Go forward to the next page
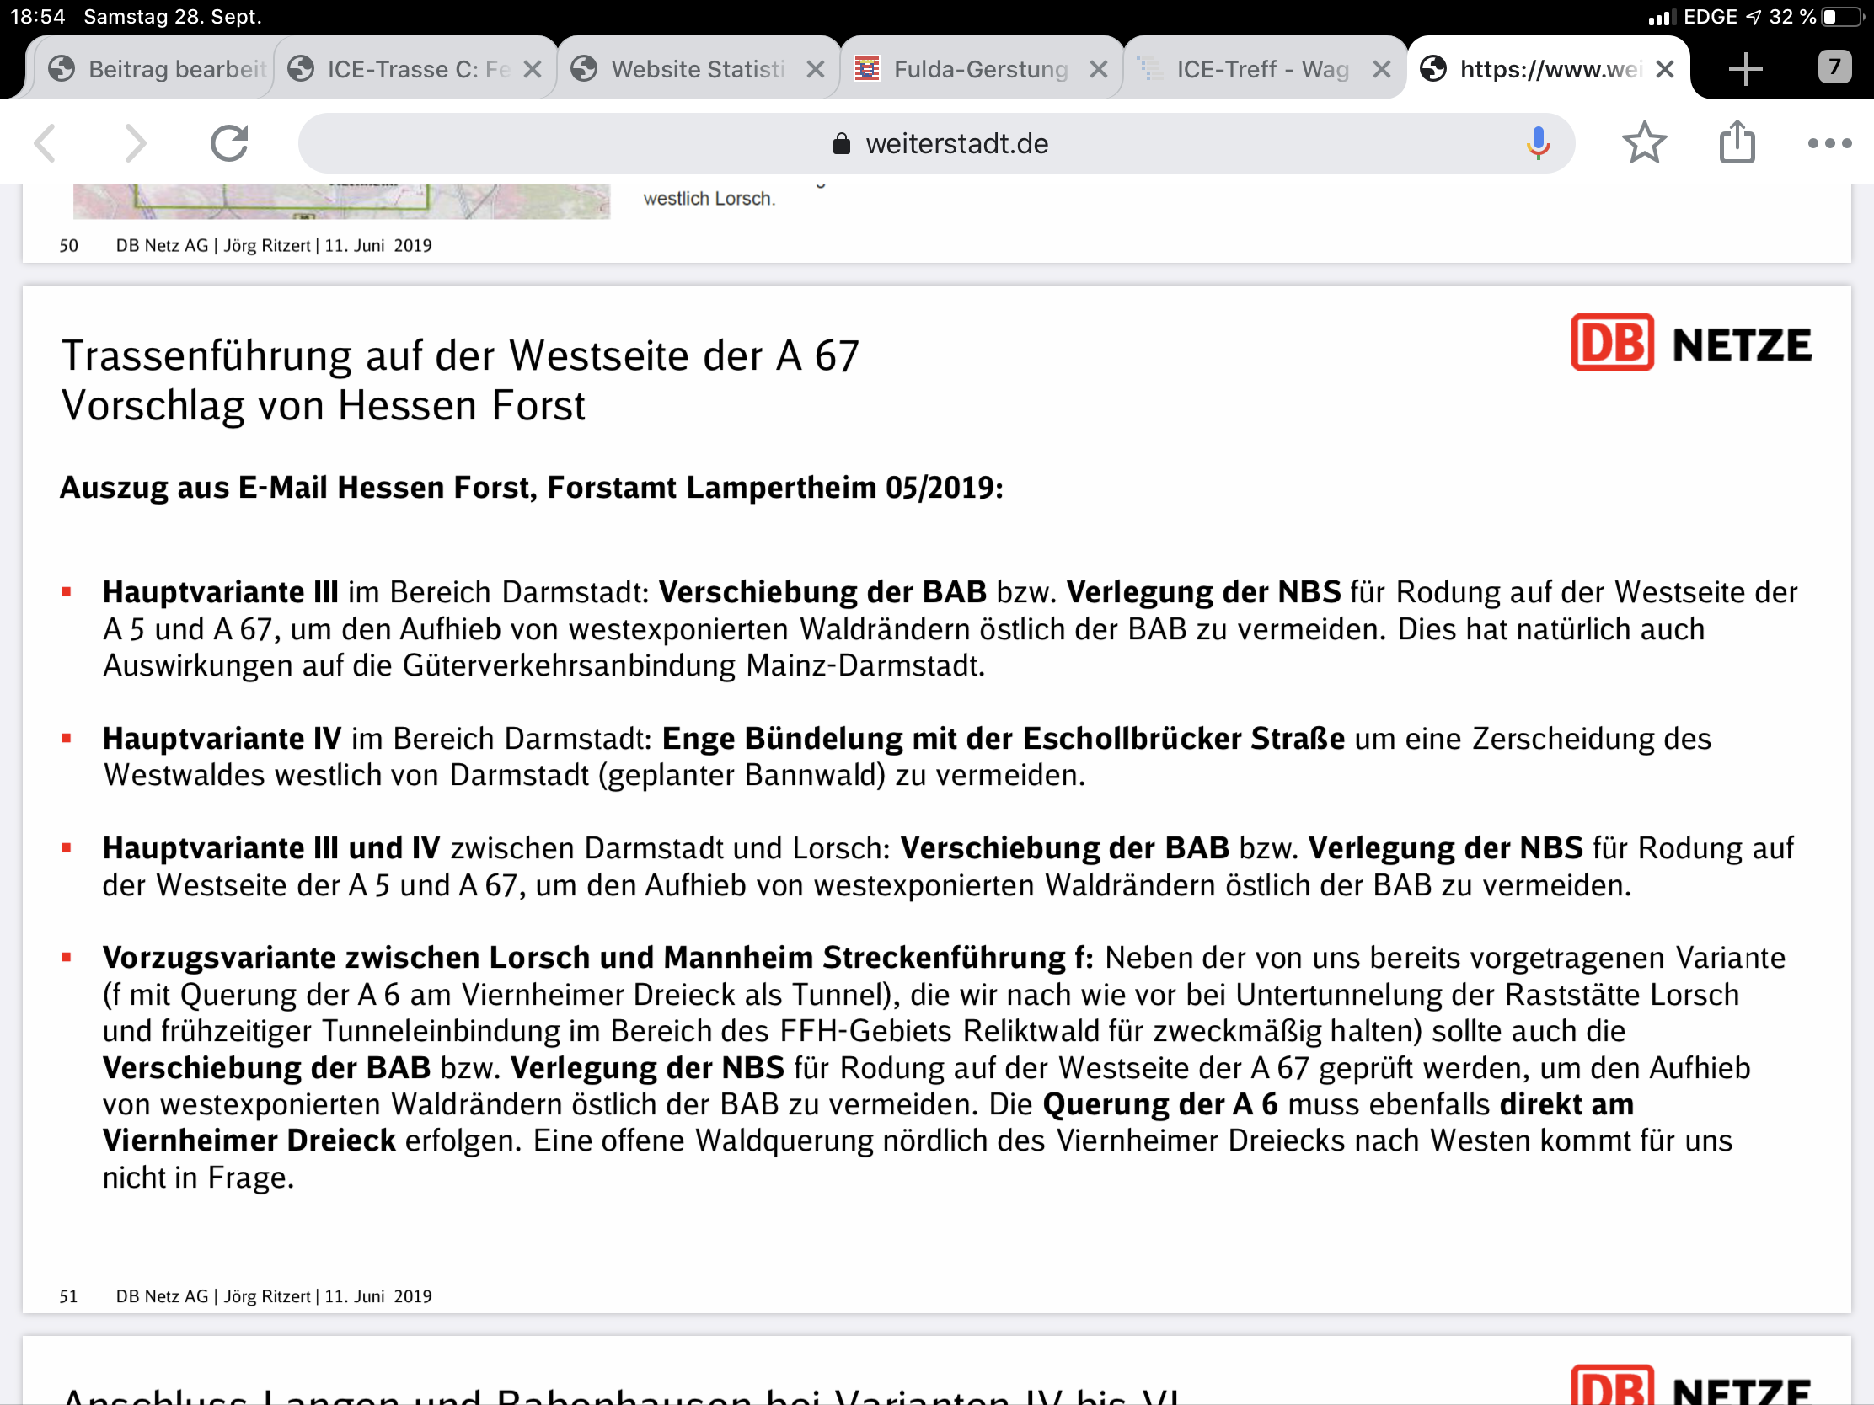Image resolution: width=1874 pixels, height=1405 pixels. (136, 143)
